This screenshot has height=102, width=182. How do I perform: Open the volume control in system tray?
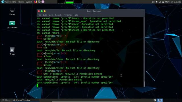[x=157, y=2]
